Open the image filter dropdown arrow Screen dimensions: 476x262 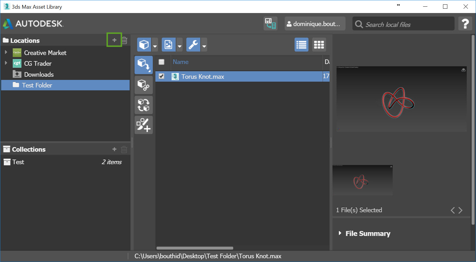(180, 45)
